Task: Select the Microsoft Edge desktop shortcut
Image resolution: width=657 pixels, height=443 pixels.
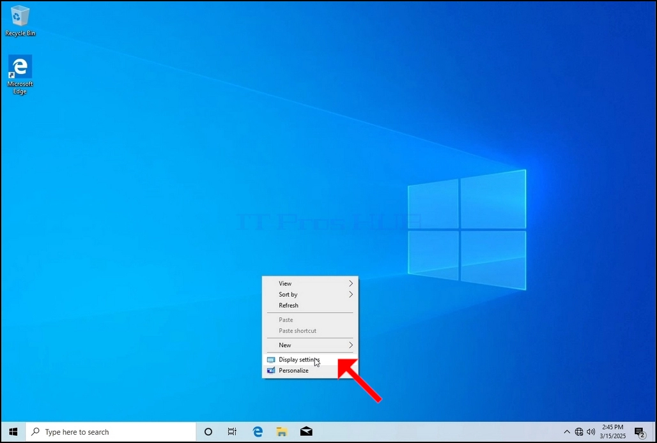Action: [20, 75]
